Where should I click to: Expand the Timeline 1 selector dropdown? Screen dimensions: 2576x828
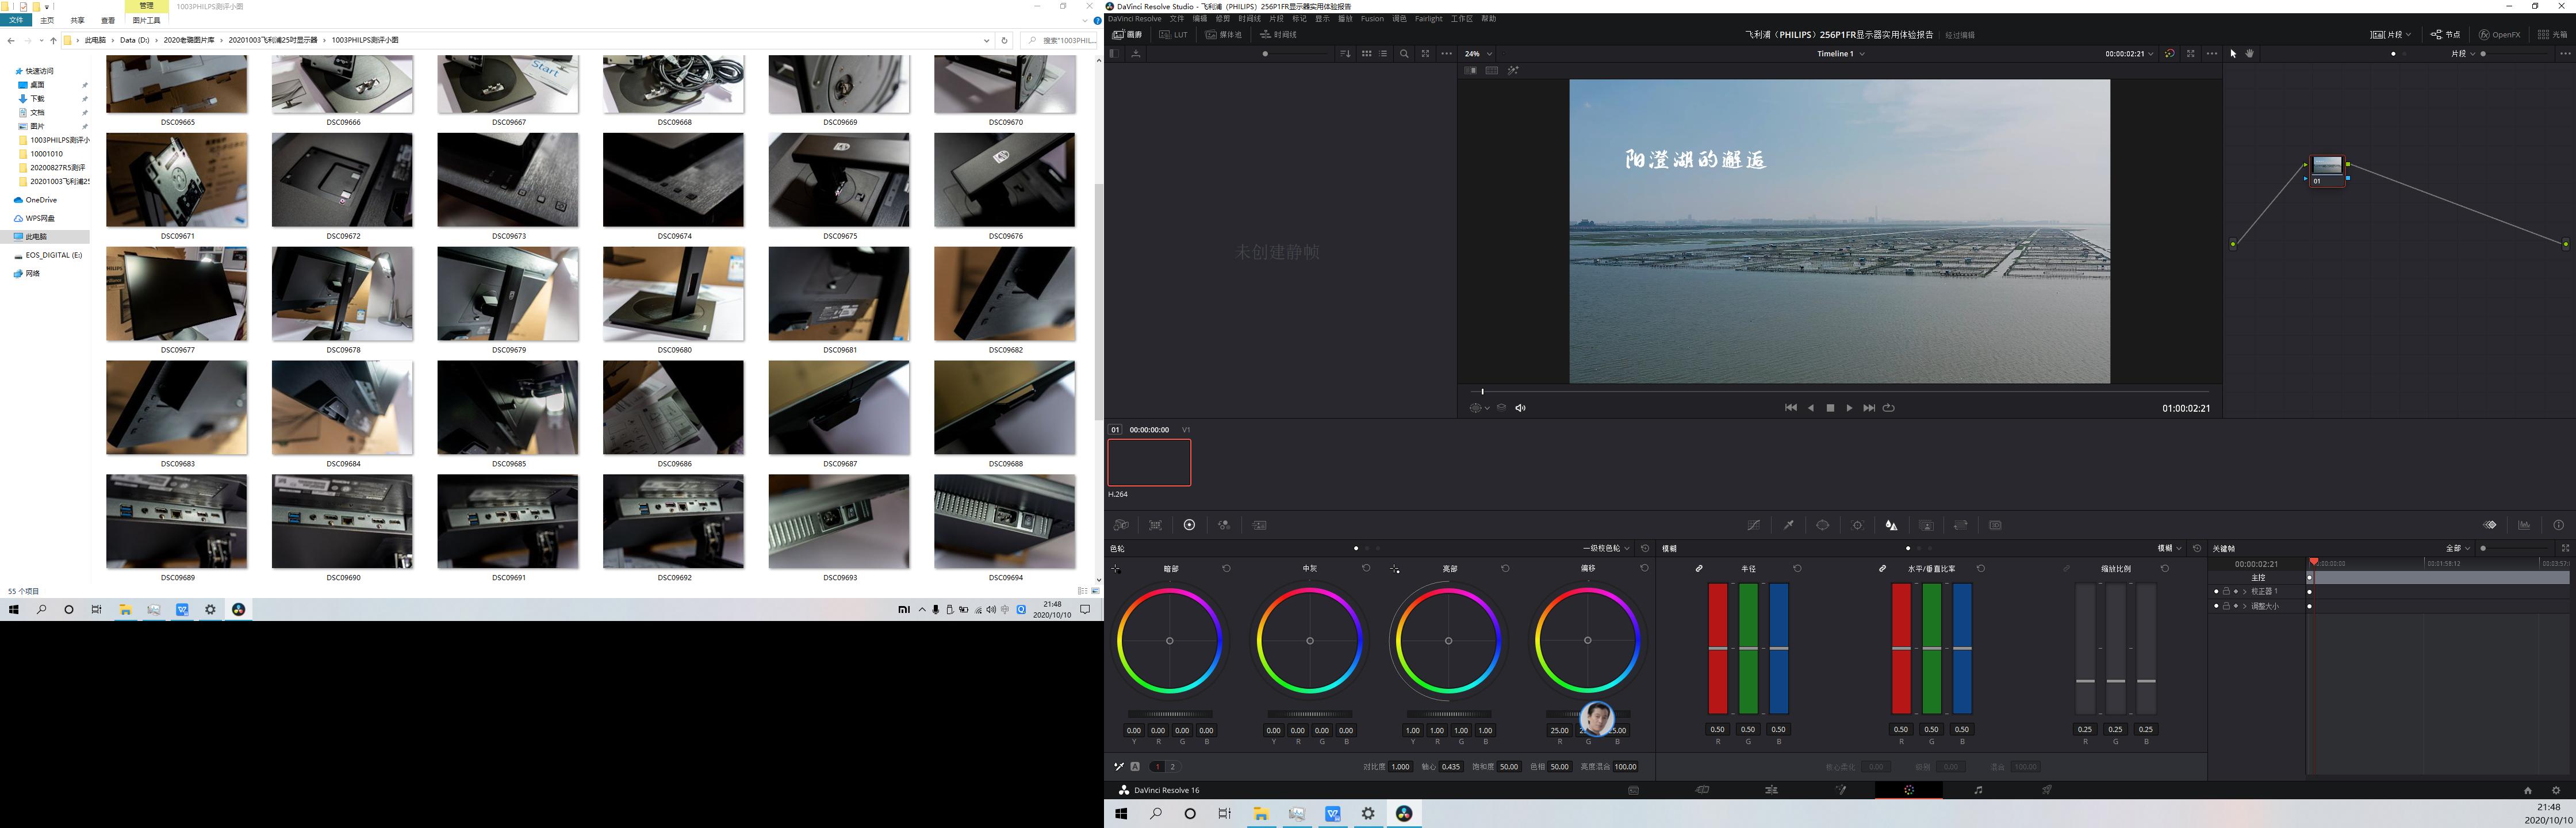1861,54
